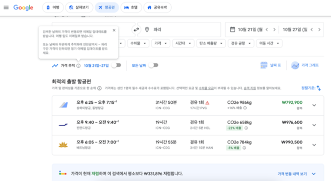Expand details of the ₩990,500 flight
The image size is (331, 181).
tap(314, 145)
